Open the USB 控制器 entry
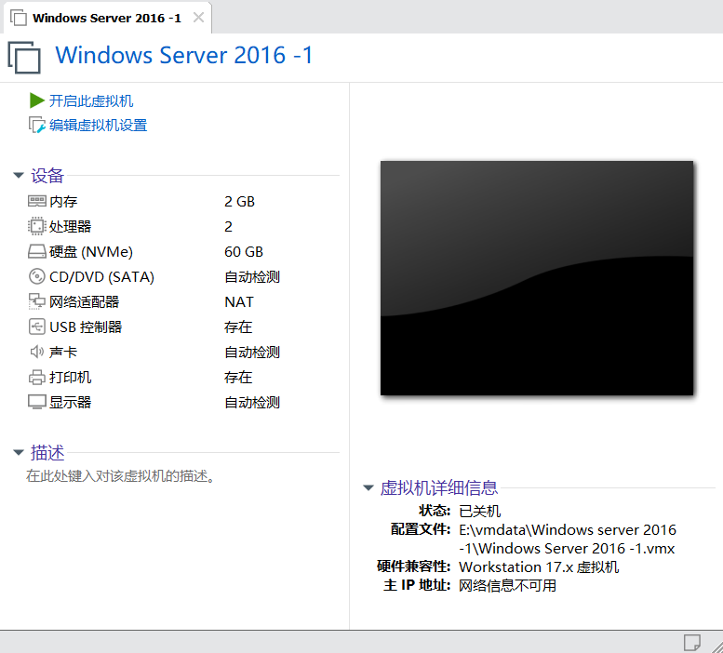Image resolution: width=723 pixels, height=653 pixels. pyautogui.click(x=86, y=326)
